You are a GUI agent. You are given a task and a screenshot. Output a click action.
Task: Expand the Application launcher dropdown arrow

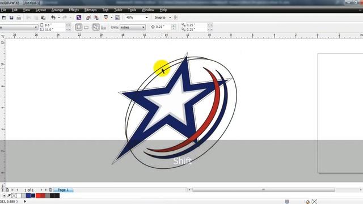point(112,18)
